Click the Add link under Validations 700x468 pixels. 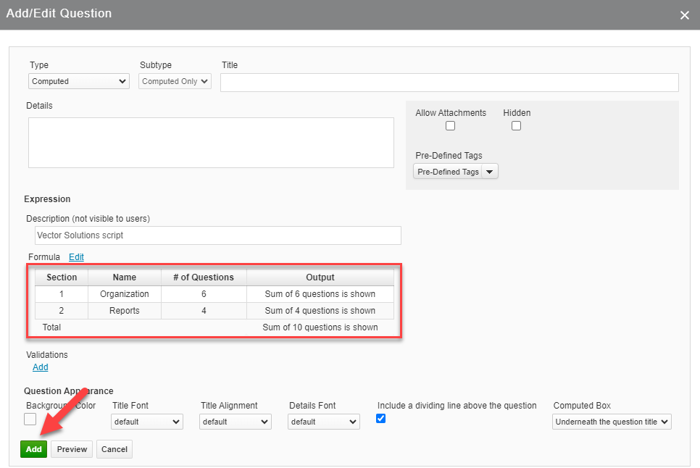tap(41, 367)
